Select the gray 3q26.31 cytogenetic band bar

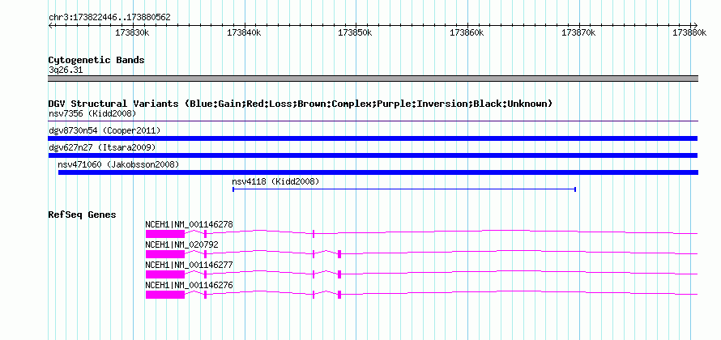(373, 79)
